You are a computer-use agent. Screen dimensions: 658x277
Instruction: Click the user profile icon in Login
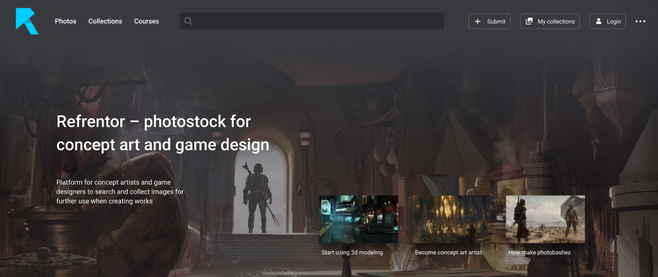[x=598, y=21]
